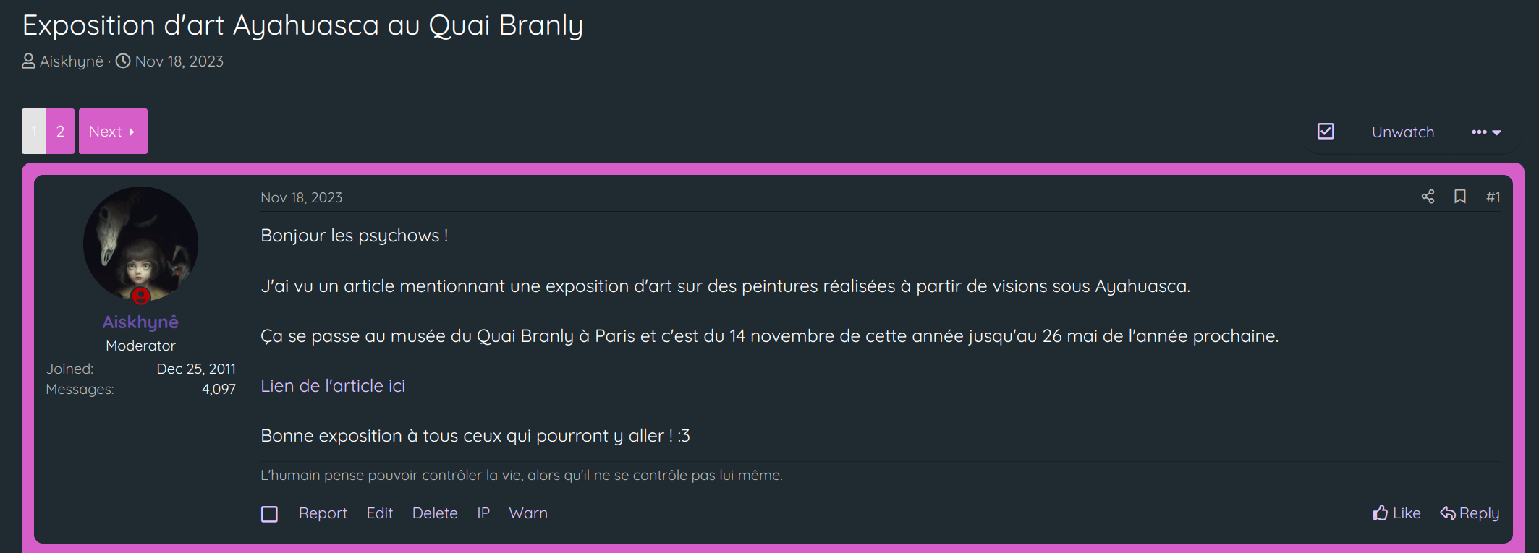1539x553 pixels.
Task: Open page 2 of the thread
Action: pyautogui.click(x=60, y=131)
